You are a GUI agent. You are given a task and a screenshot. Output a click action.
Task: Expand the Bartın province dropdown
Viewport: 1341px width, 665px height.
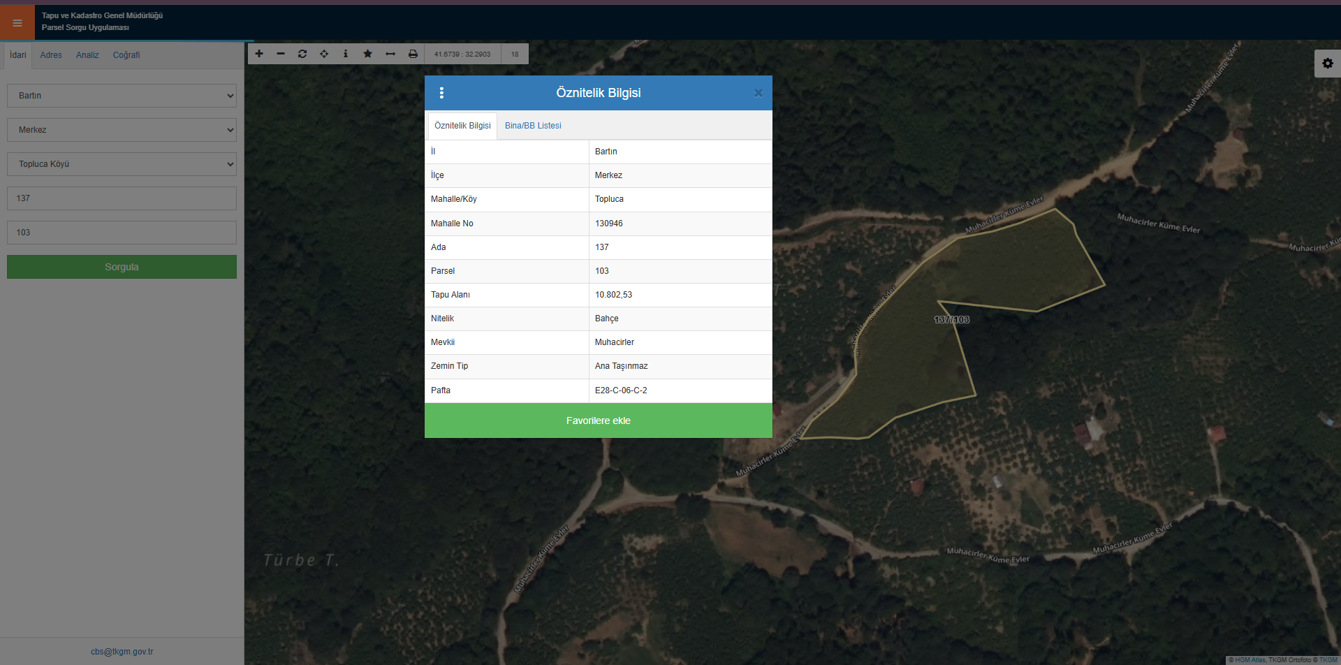coord(122,96)
